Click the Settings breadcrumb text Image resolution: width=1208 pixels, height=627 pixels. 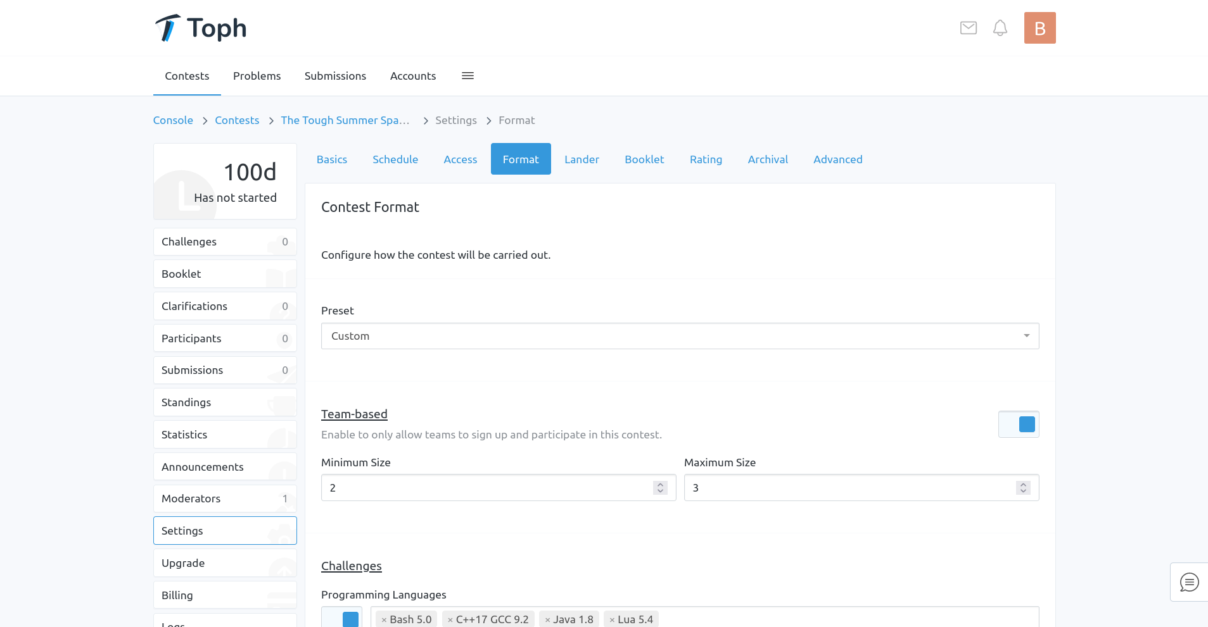(x=456, y=120)
